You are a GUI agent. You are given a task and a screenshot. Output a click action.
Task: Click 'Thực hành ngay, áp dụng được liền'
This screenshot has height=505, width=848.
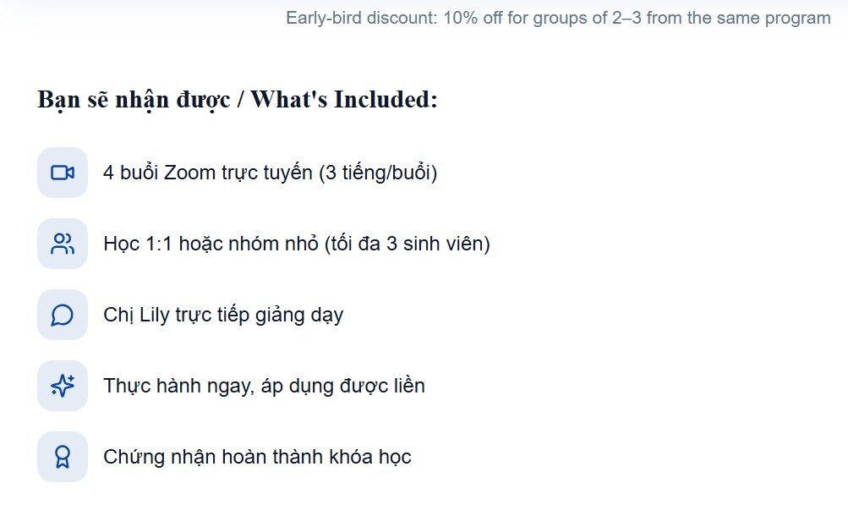(x=264, y=386)
